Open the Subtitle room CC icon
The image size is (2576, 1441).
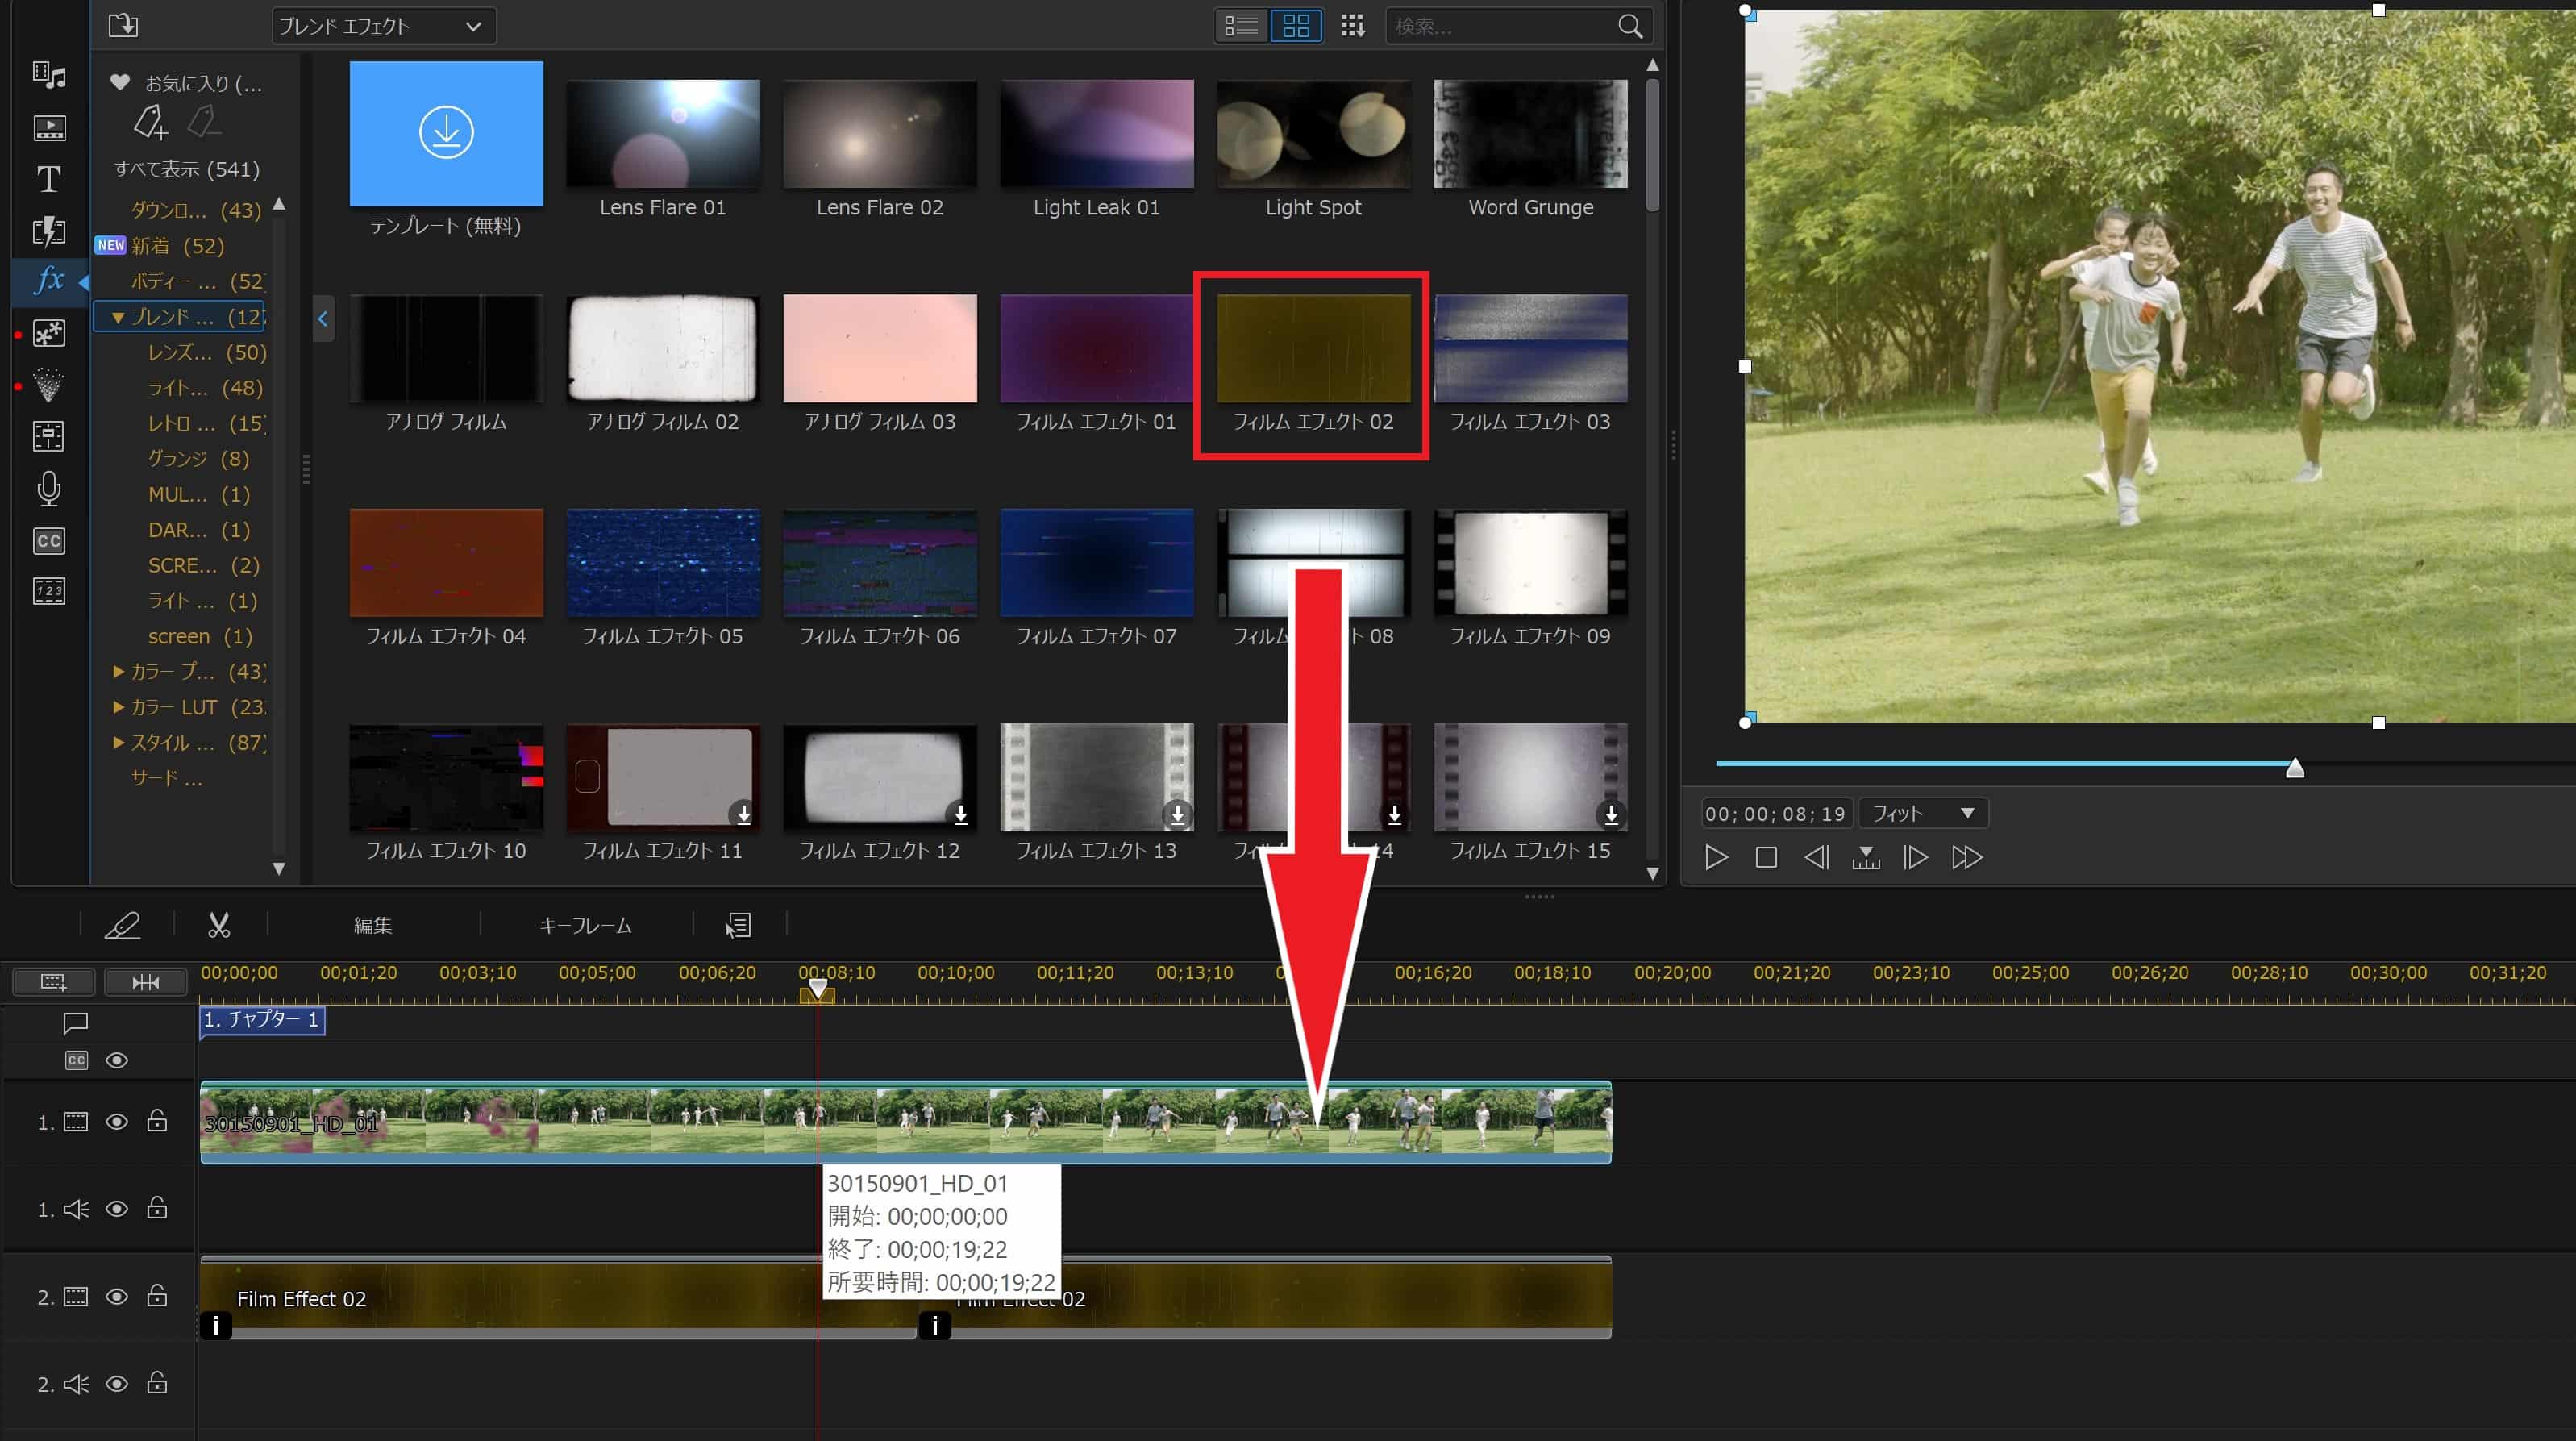point(48,541)
